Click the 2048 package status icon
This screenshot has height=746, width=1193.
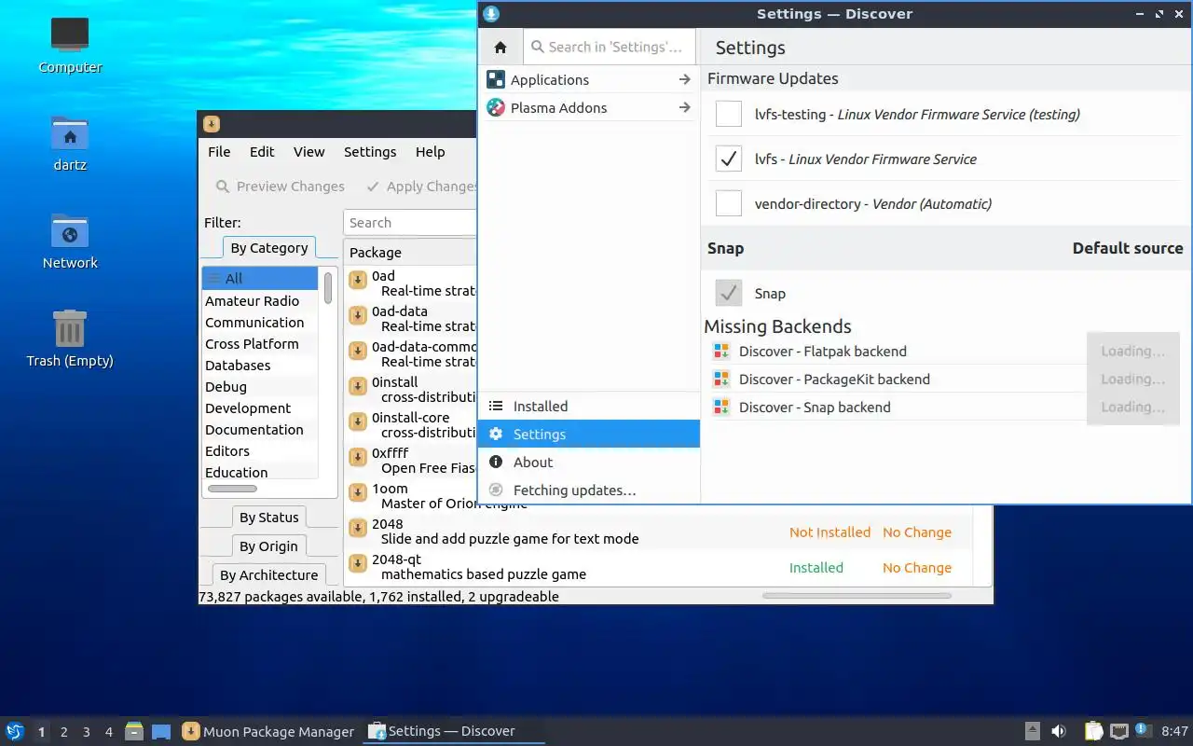pos(358,528)
